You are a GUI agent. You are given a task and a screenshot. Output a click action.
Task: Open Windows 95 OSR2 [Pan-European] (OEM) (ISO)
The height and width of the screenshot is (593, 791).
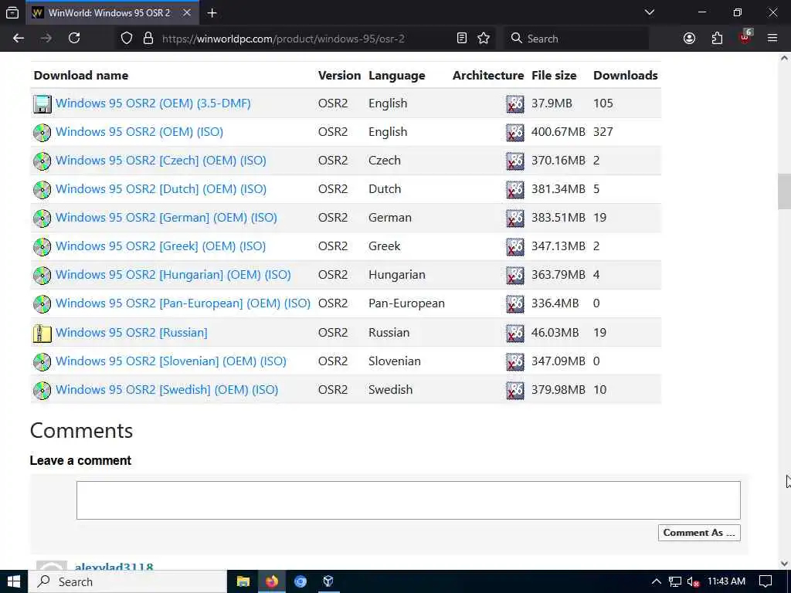pos(183,303)
